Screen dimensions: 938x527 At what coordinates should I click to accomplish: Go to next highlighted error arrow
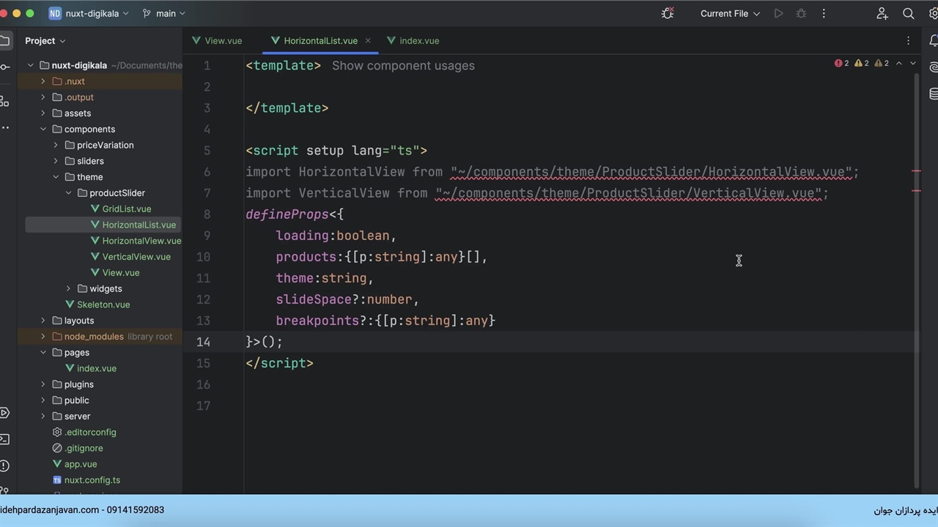[913, 64]
